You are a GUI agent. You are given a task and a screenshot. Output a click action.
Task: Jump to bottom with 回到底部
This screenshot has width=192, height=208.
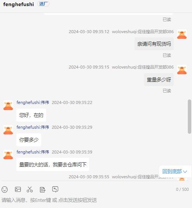click(175, 171)
